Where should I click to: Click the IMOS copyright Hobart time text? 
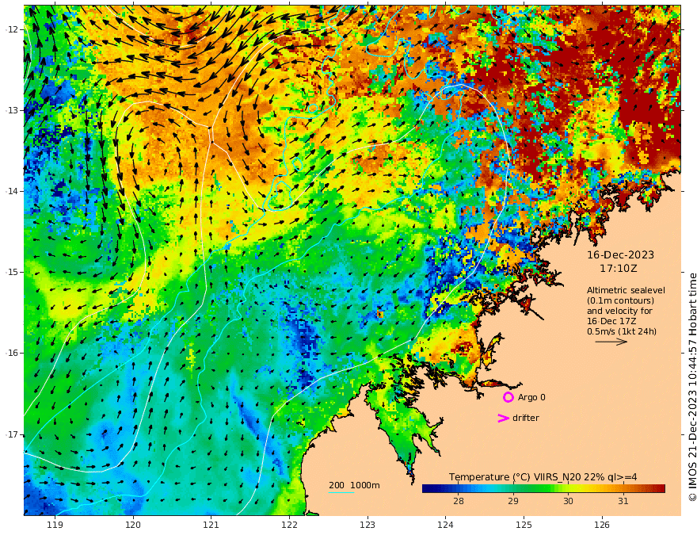coord(691,388)
